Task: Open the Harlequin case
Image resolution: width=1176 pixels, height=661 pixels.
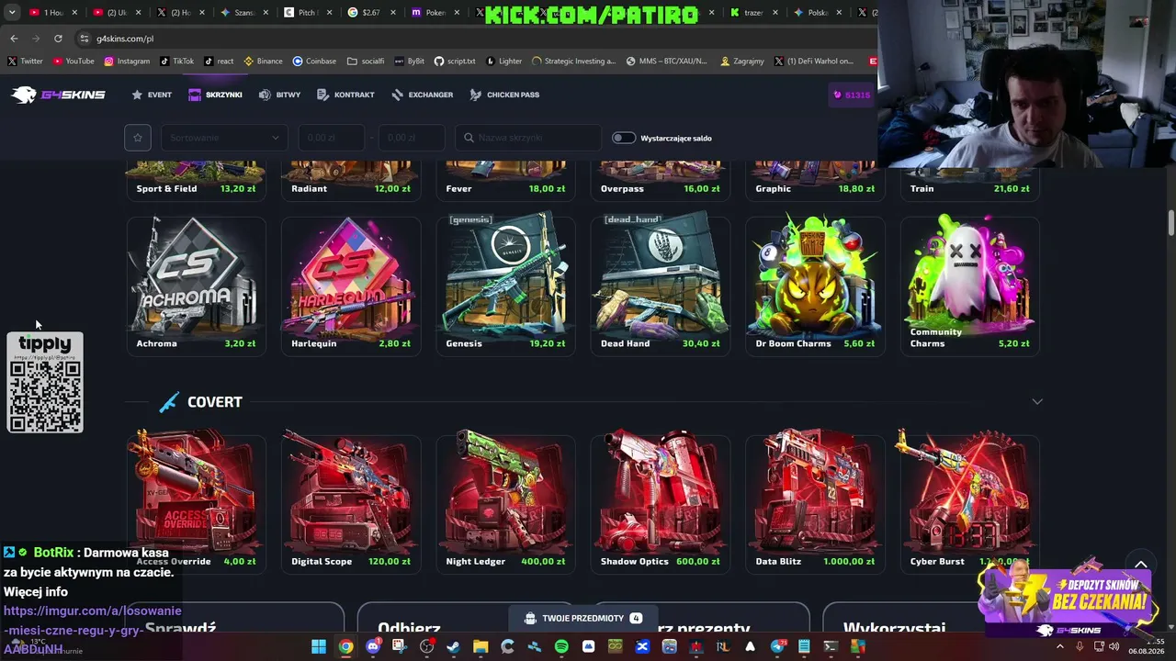Action: [351, 285]
